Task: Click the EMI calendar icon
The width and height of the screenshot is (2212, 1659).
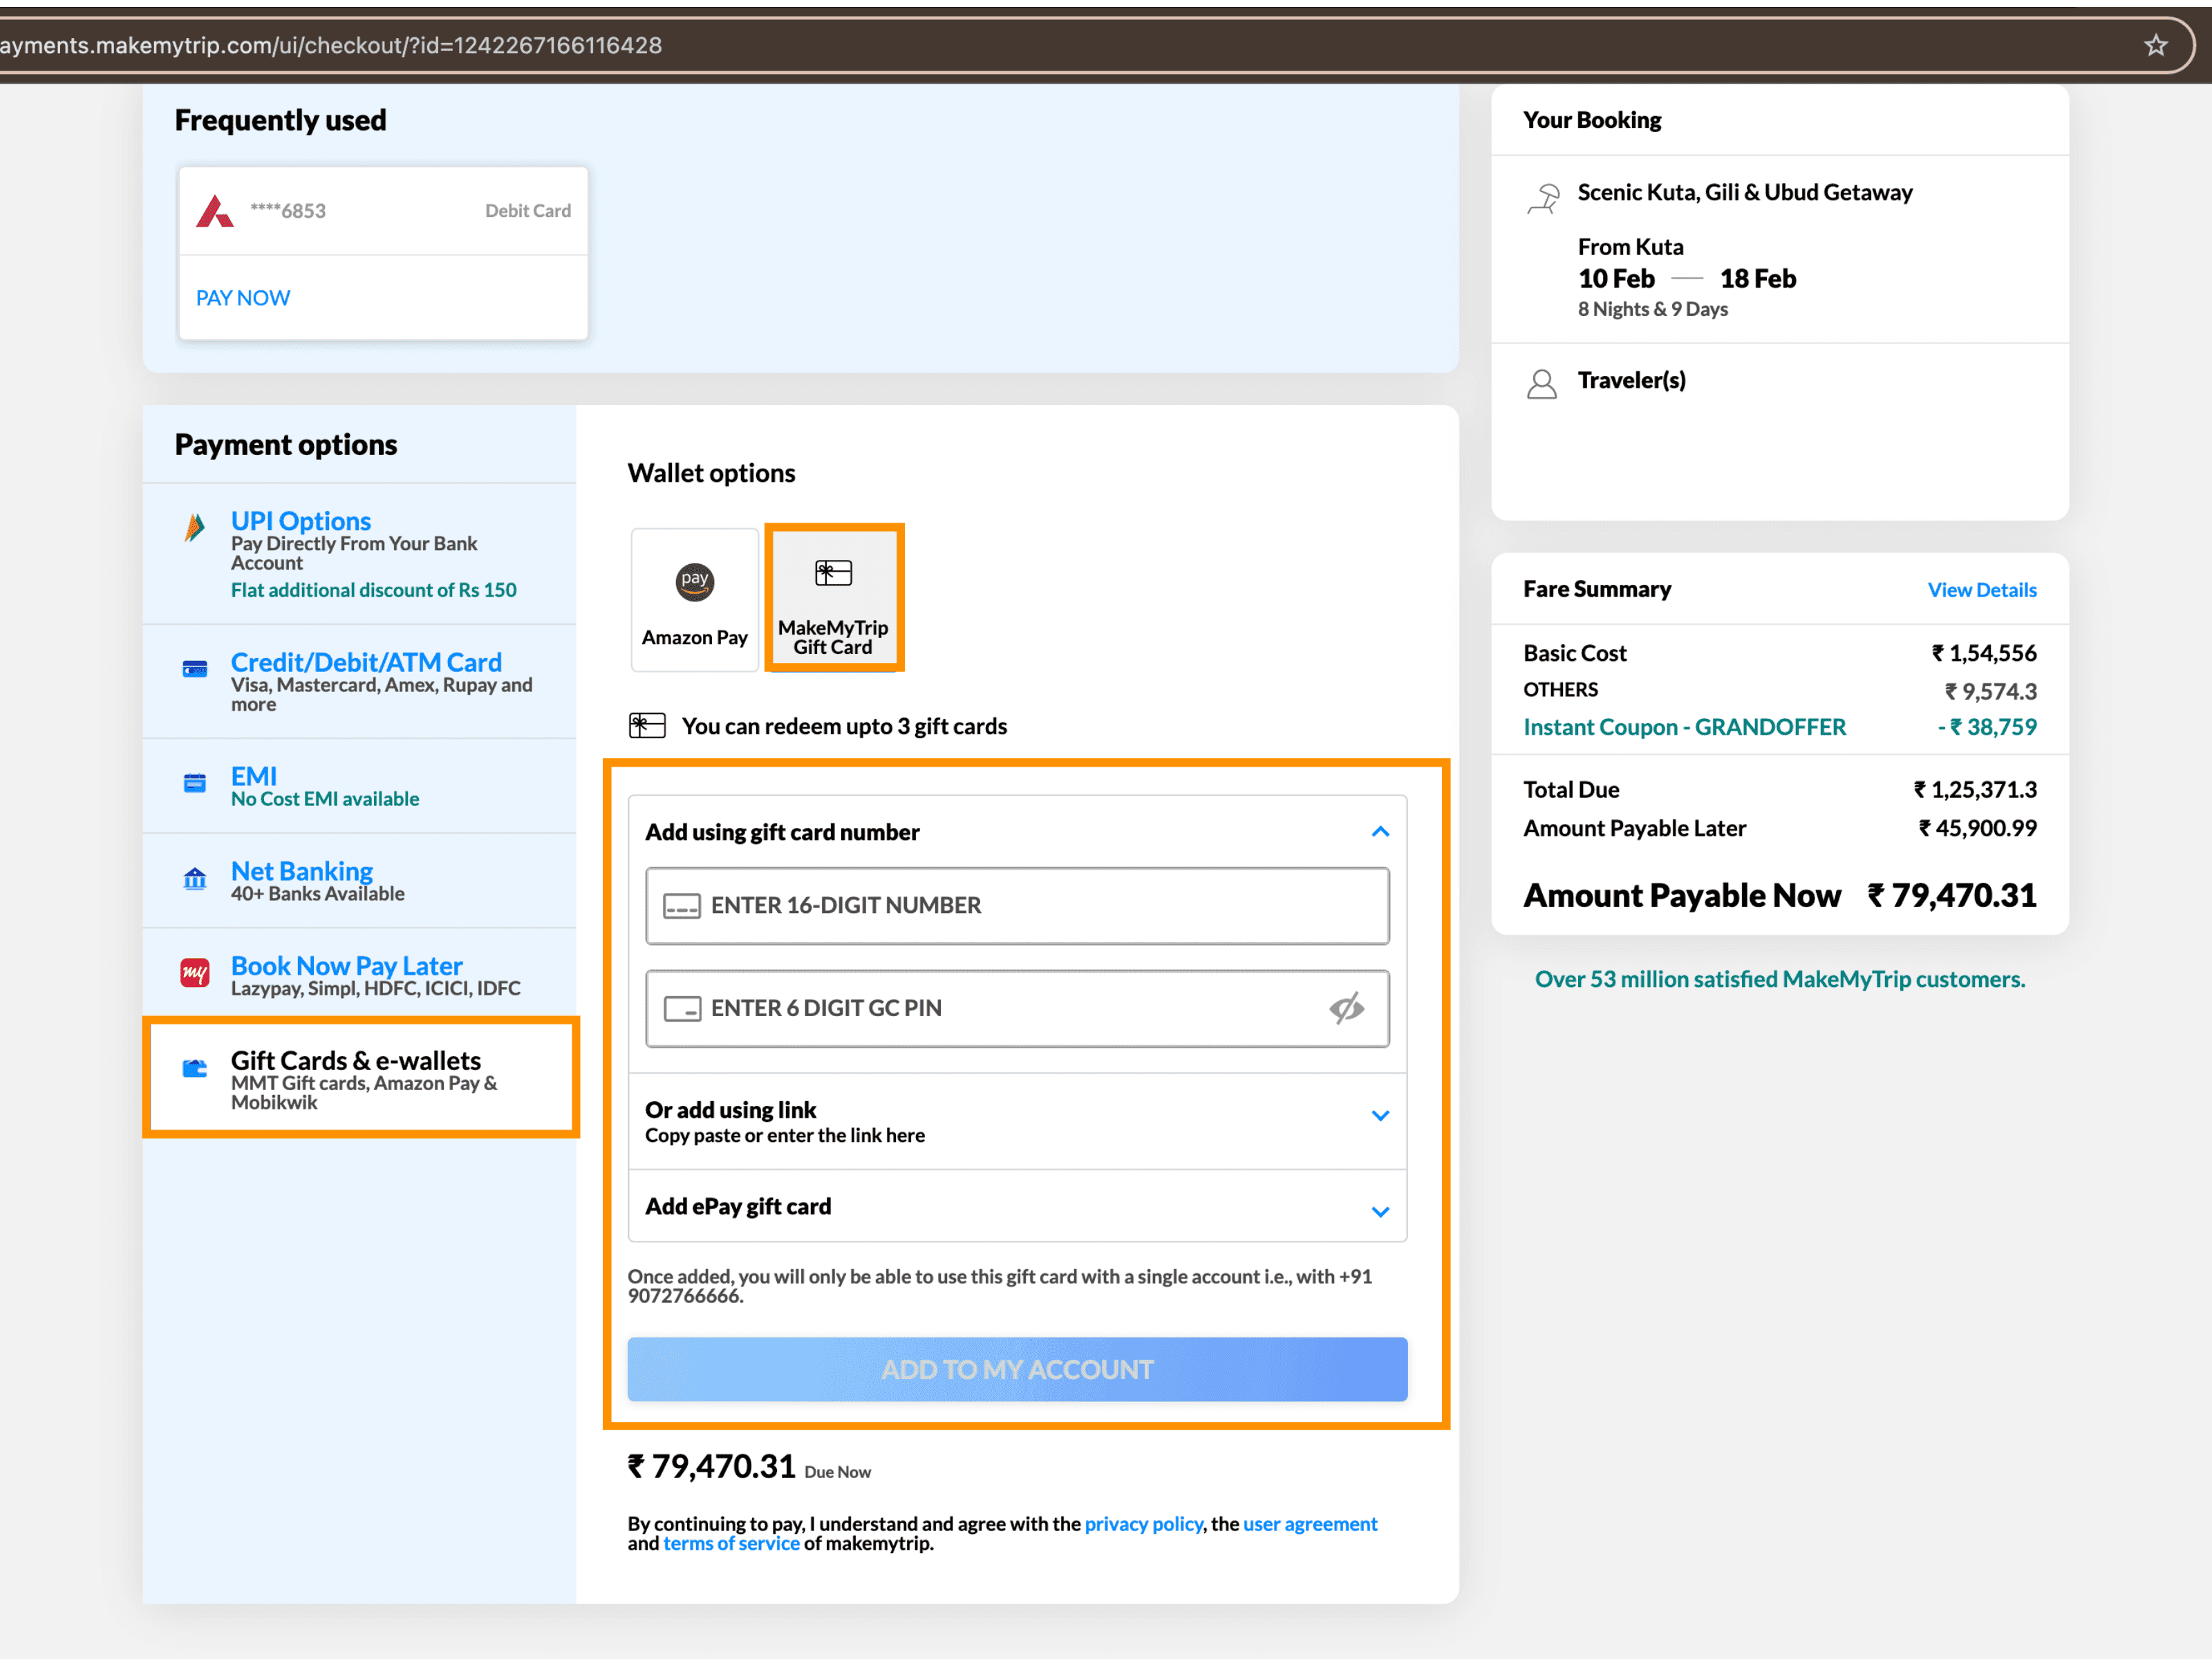Action: click(195, 784)
